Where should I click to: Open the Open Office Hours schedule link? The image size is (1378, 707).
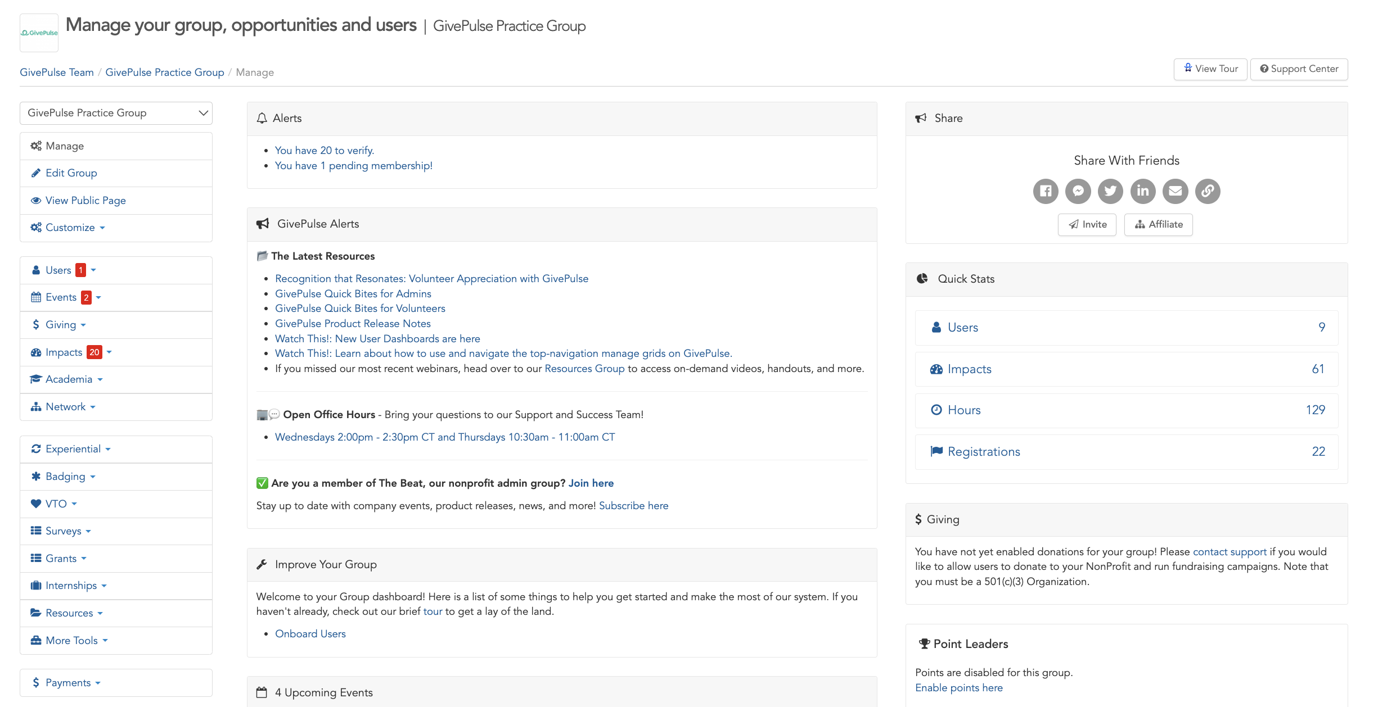(445, 437)
